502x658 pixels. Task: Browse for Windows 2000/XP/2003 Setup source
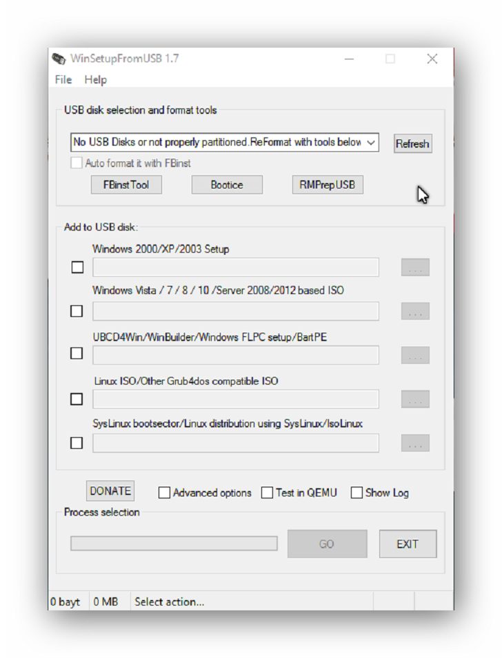coord(415,267)
